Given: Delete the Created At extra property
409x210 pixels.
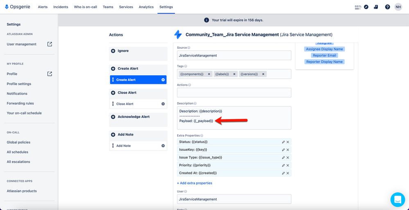Looking at the screenshot, I should tap(288, 173).
